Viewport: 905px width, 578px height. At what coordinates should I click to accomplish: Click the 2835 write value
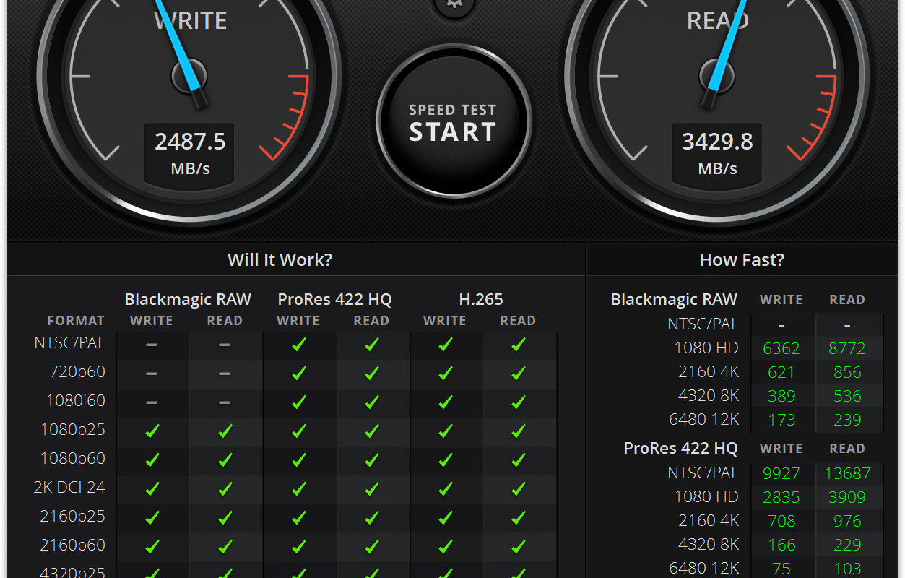(x=781, y=498)
